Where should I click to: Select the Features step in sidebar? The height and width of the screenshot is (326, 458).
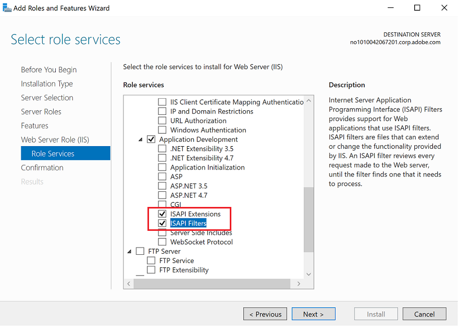tap(34, 126)
